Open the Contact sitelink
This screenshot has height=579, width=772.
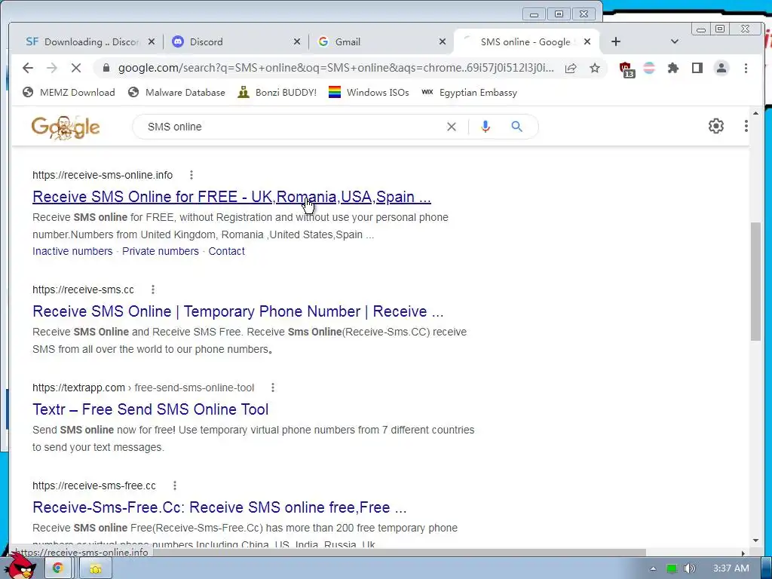226,251
